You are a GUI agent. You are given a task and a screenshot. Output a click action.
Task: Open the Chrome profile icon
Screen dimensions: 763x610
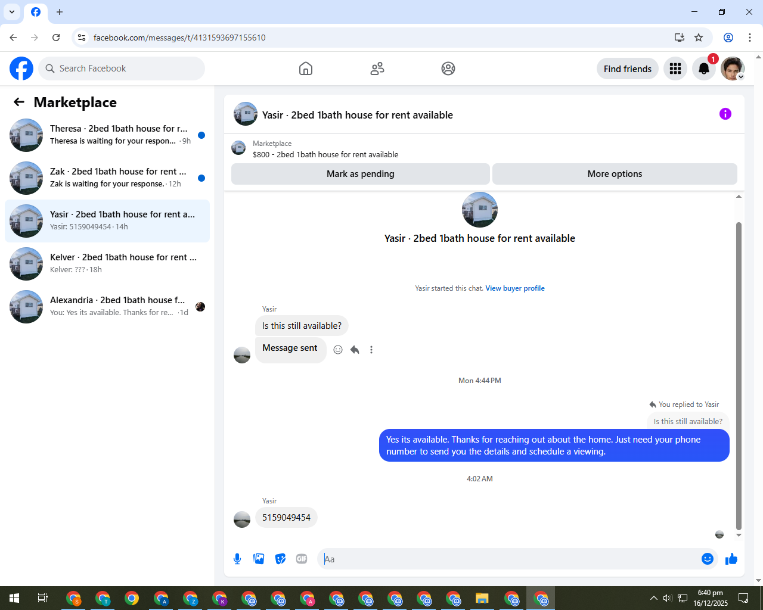(x=728, y=38)
